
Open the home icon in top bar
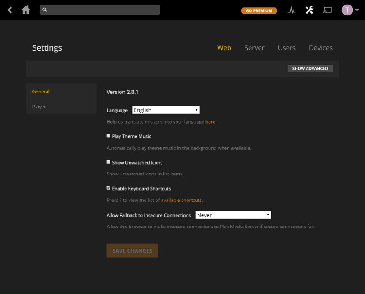[x=26, y=10]
